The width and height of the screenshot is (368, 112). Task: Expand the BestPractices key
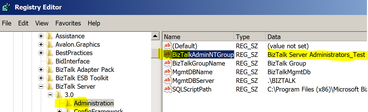click(41, 53)
